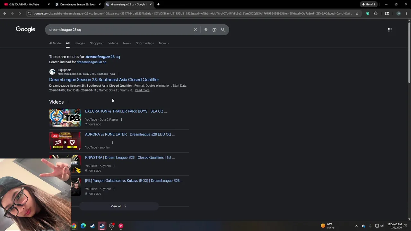Switch to News tab

[x=127, y=43]
